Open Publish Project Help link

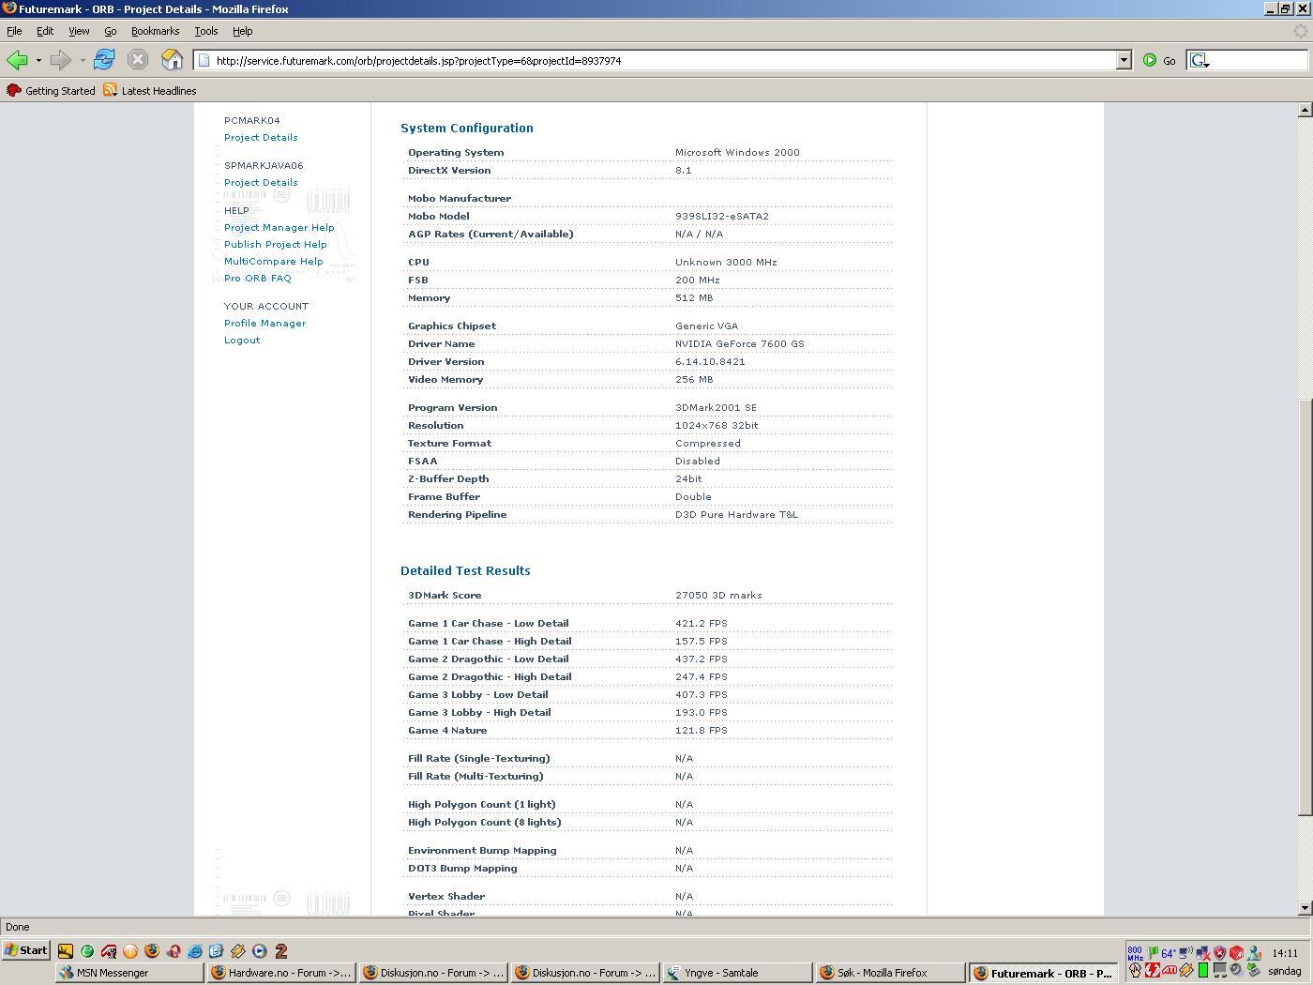click(275, 245)
